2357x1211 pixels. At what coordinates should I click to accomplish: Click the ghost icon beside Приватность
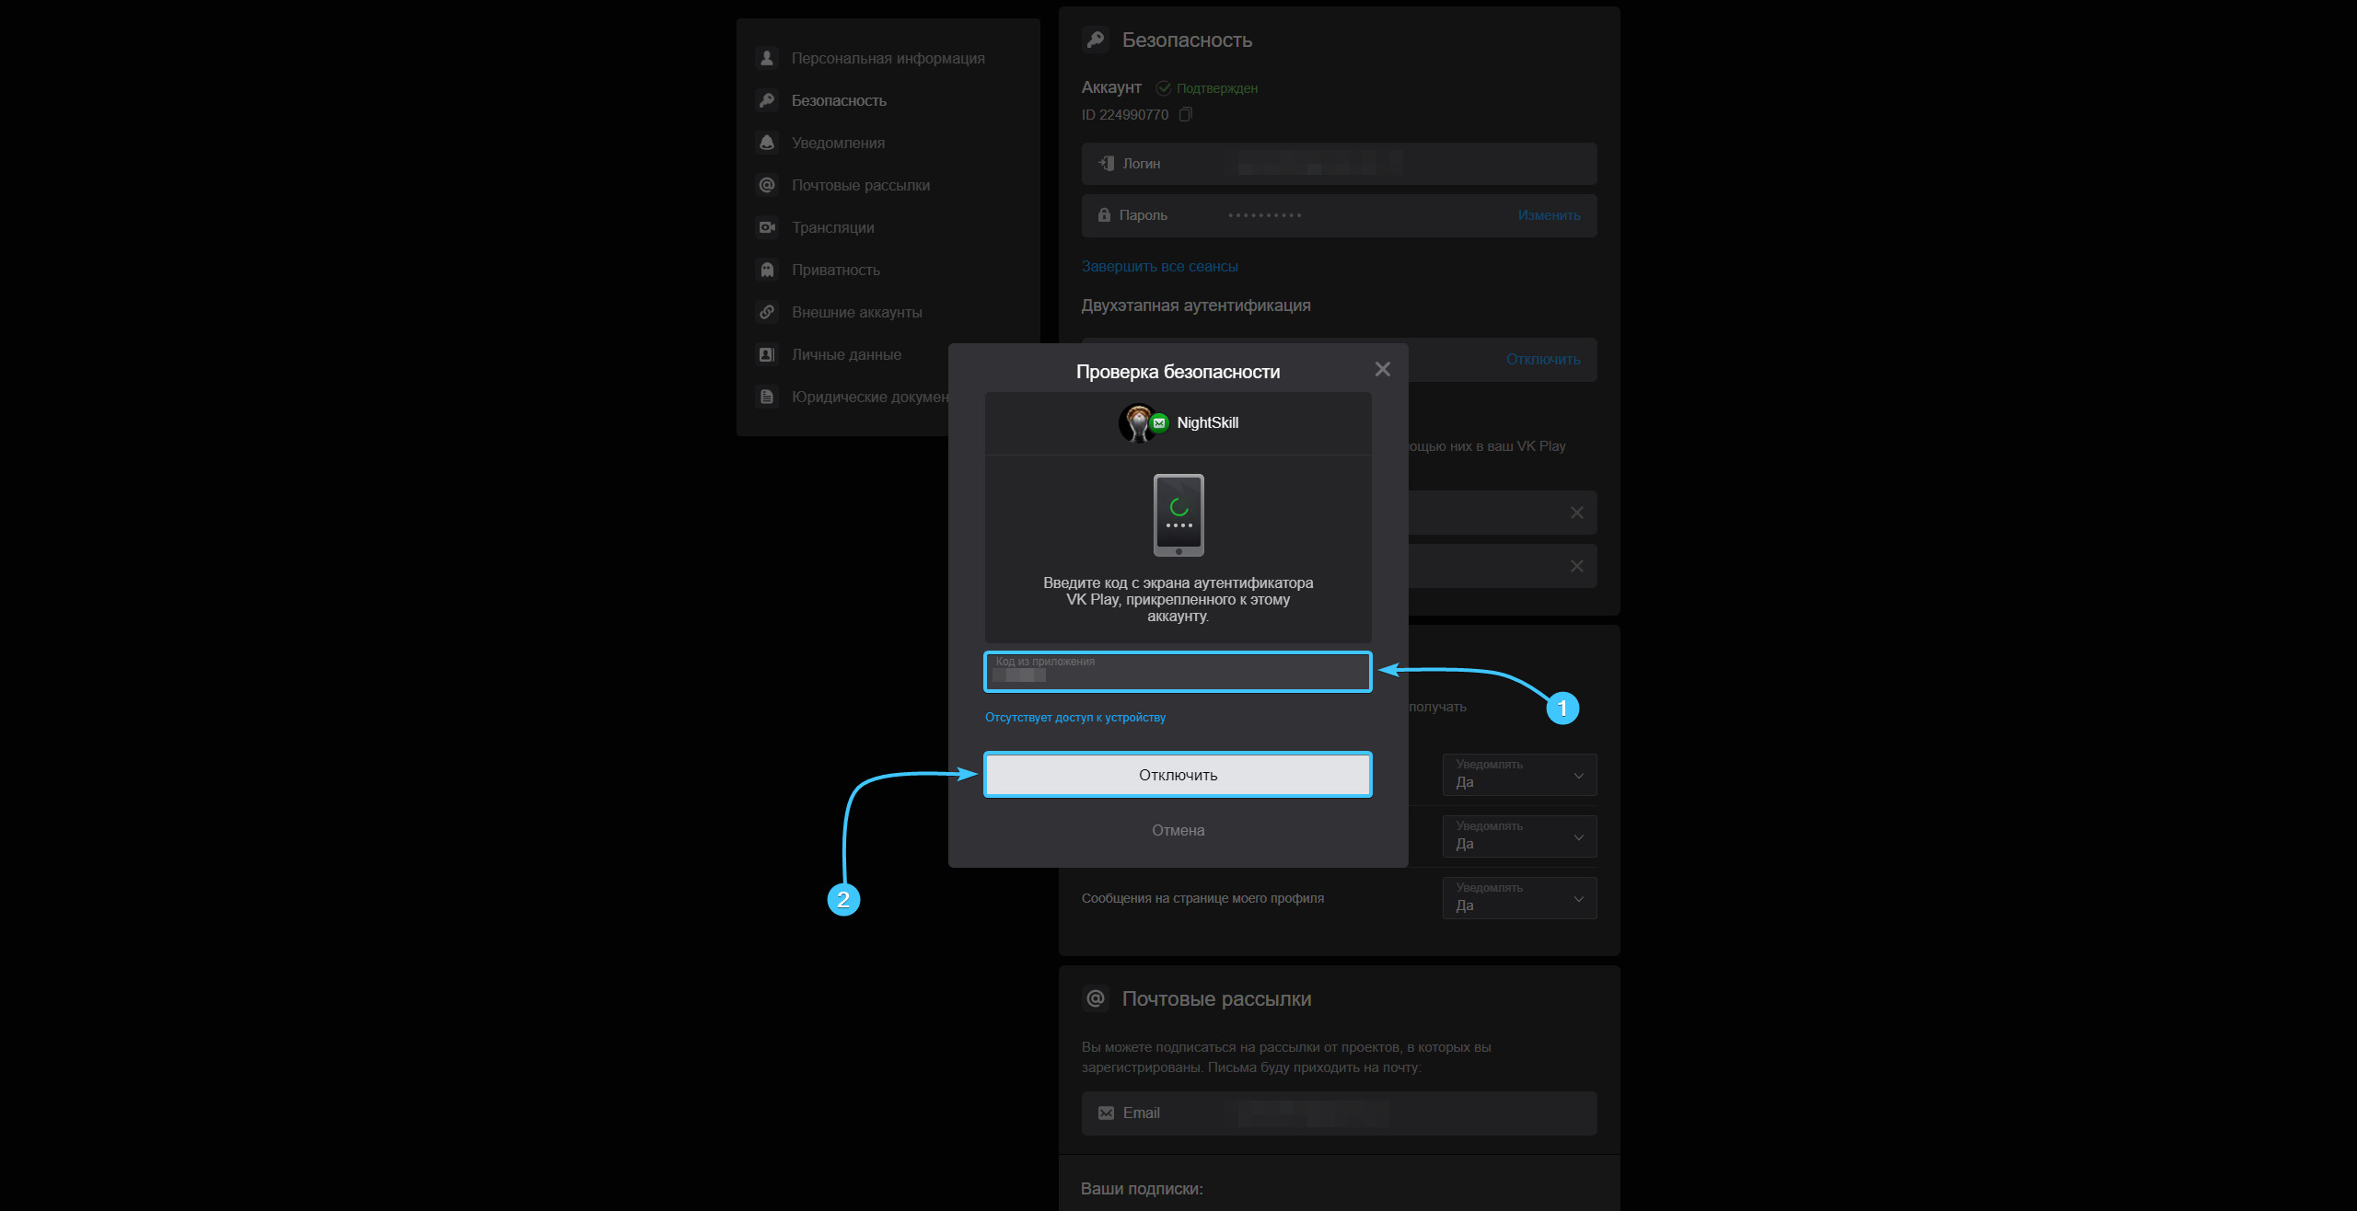coord(767,270)
